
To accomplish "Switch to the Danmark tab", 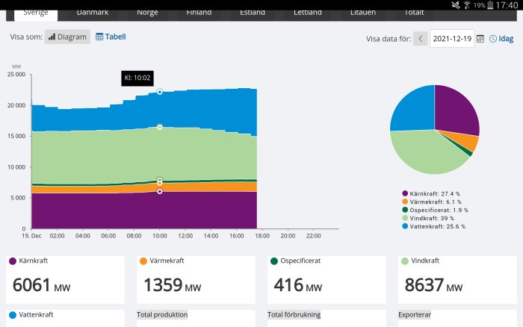I will [93, 13].
